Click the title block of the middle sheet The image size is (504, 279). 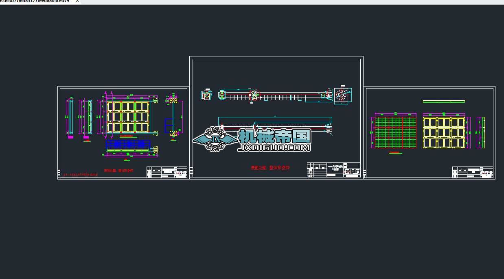tap(333, 170)
